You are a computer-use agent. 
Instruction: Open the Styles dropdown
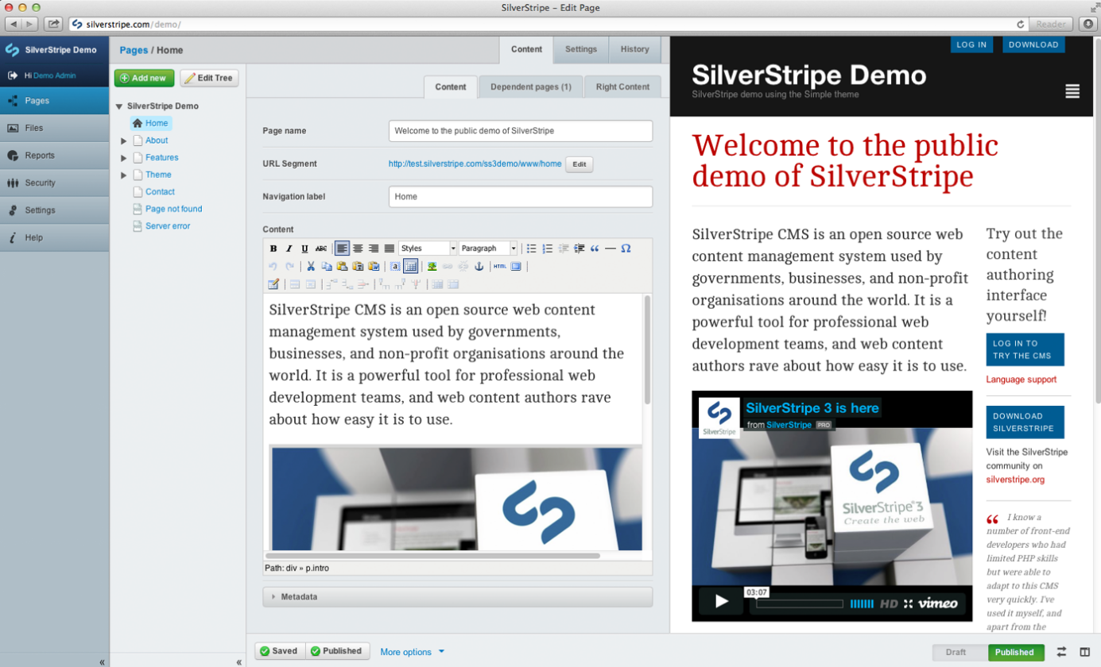[x=428, y=249]
